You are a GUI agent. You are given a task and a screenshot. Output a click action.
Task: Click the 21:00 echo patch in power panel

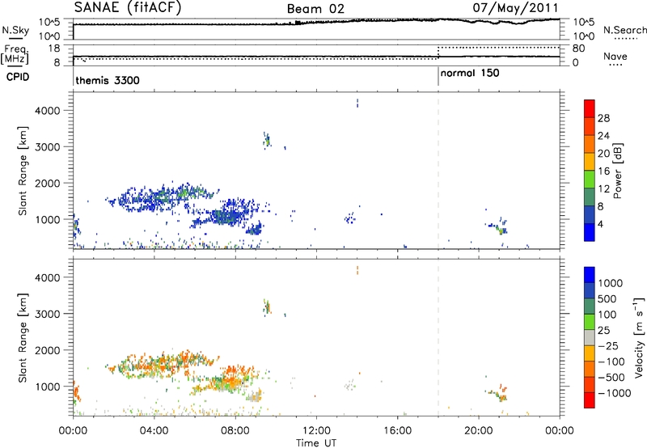[498, 226]
